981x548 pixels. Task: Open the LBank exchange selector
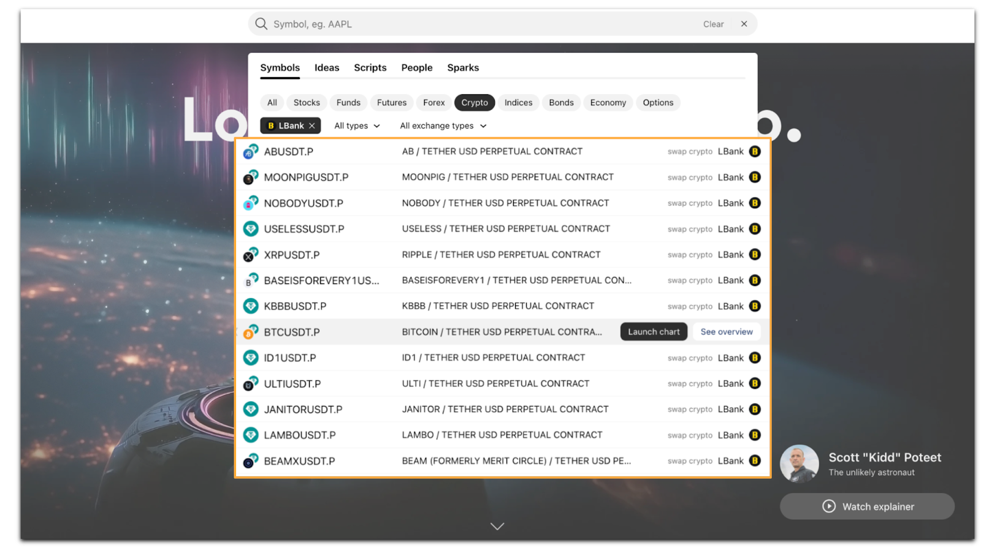pyautogui.click(x=286, y=126)
